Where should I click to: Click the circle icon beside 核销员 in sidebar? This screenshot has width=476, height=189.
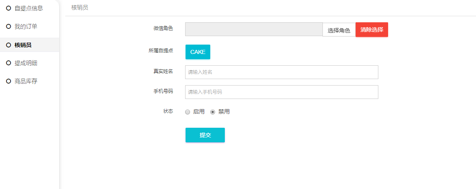point(9,45)
